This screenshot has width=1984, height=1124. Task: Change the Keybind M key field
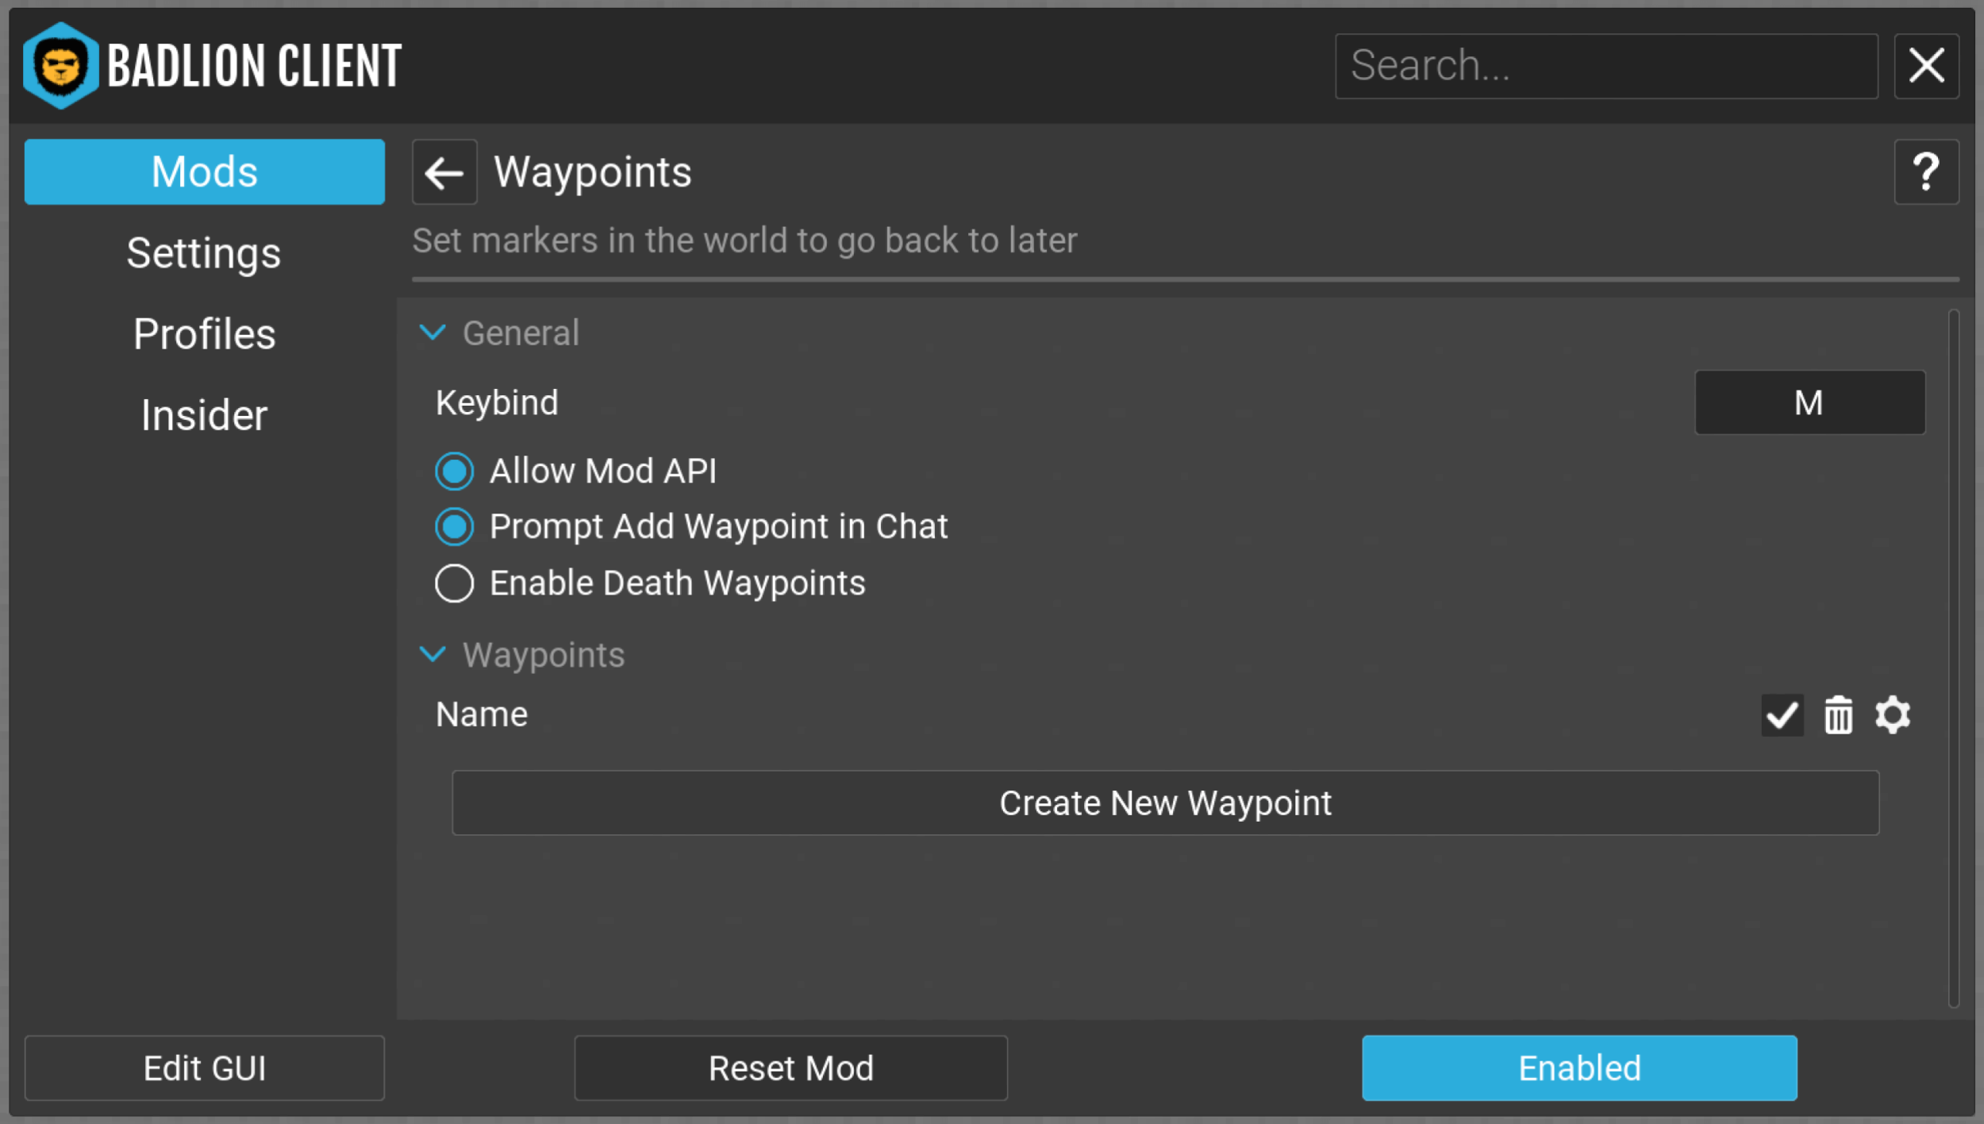[1809, 402]
